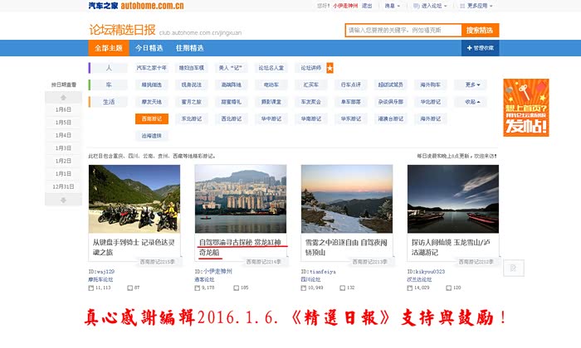Expand the 更多 dropdown in the 车 row
Viewport: 581px width, 348px height.
click(x=472, y=85)
